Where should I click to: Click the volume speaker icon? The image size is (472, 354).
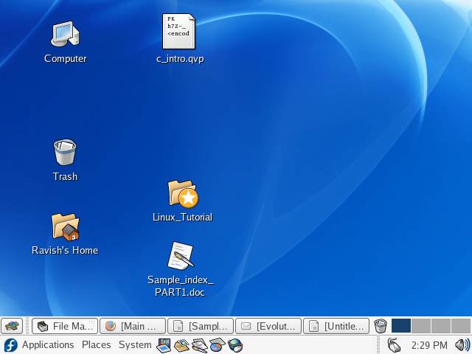pyautogui.click(x=462, y=345)
